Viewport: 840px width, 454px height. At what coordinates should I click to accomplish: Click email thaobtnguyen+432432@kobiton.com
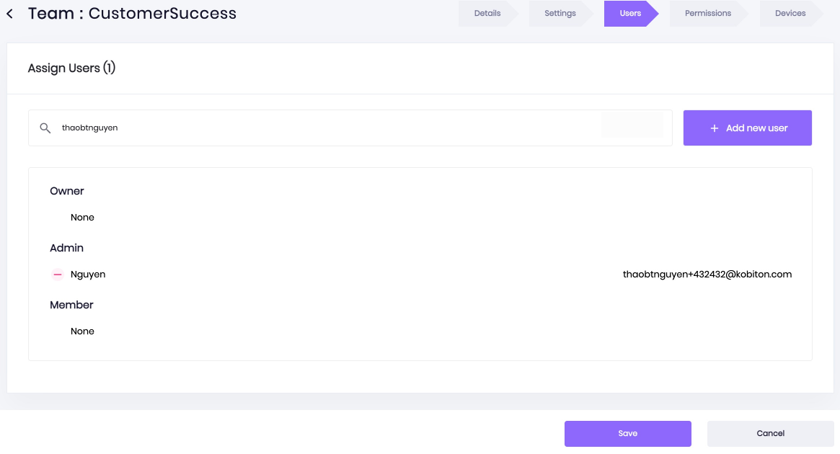tap(707, 274)
